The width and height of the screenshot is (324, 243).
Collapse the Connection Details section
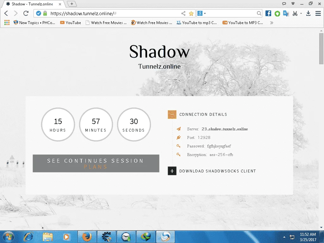pyautogui.click(x=172, y=115)
